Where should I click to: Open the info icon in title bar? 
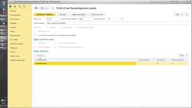(180, 1)
